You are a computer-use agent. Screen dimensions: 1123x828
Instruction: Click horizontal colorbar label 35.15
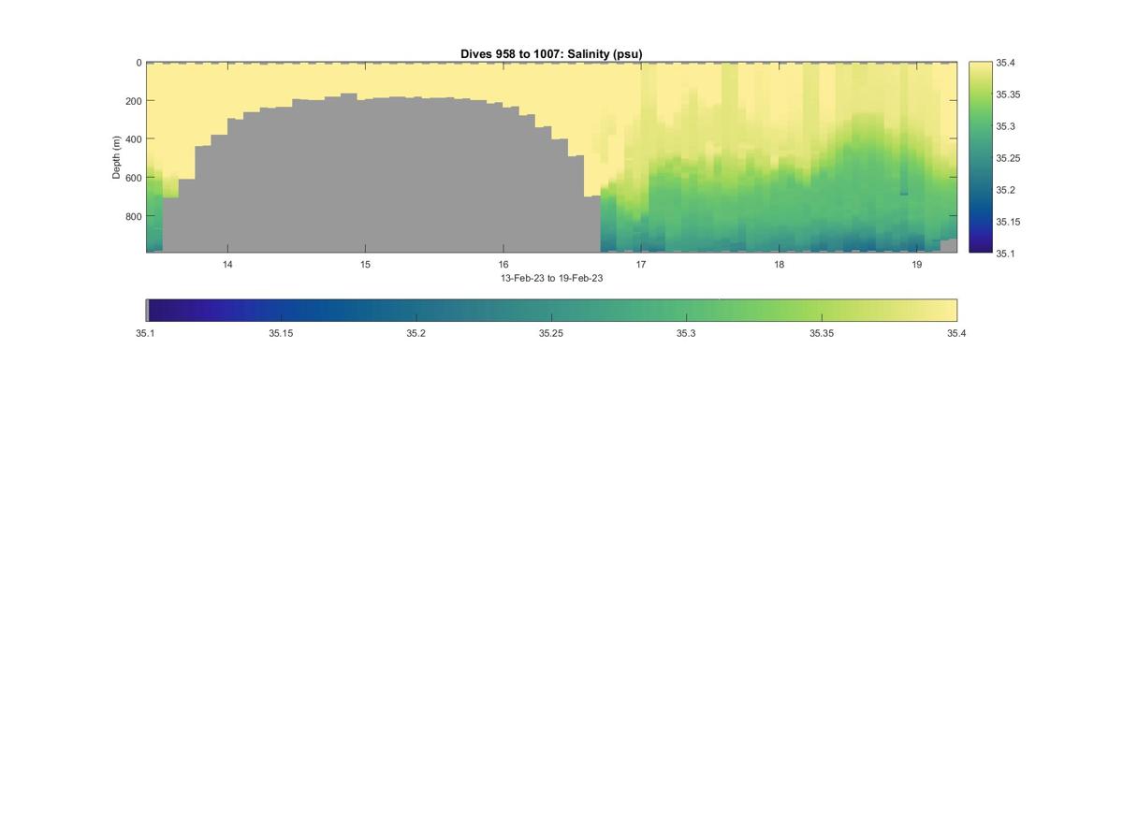(x=281, y=333)
